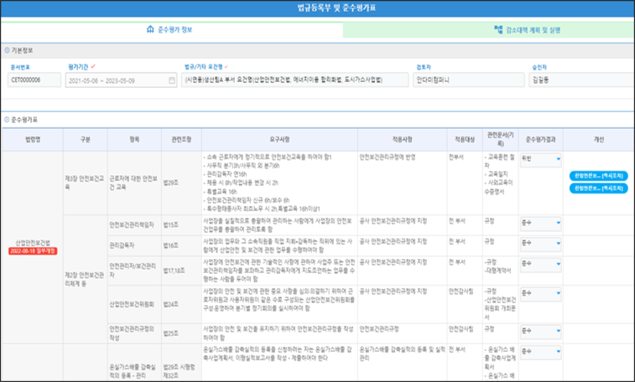Image resolution: width=635 pixels, height=382 pixels.
Task: Click the 기본정보 section heading
Action: [x=22, y=50]
